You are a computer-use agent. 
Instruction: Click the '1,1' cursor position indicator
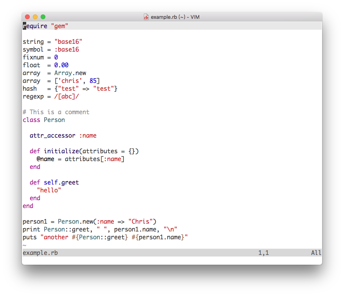click(263, 253)
